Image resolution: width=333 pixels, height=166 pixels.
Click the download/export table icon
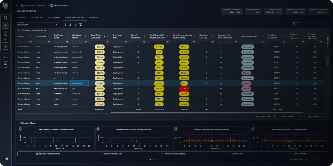70,25
